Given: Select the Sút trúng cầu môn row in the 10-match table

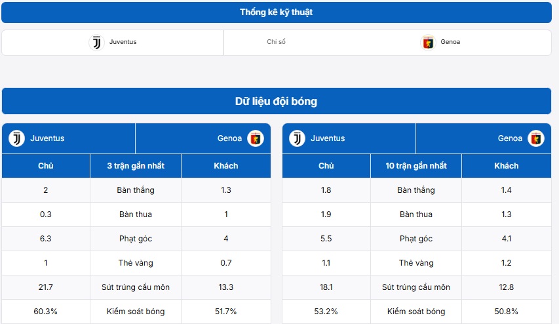Looking at the screenshot, I should point(416,287).
